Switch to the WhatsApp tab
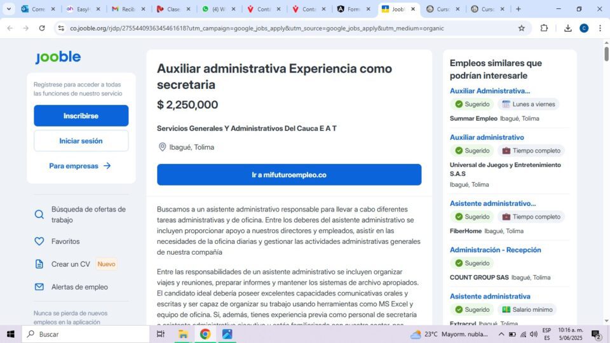This screenshot has height=343, width=610. [x=219, y=9]
